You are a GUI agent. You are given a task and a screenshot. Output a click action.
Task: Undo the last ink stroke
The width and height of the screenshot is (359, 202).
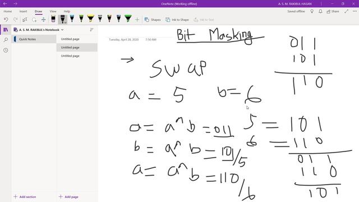pos(6,20)
